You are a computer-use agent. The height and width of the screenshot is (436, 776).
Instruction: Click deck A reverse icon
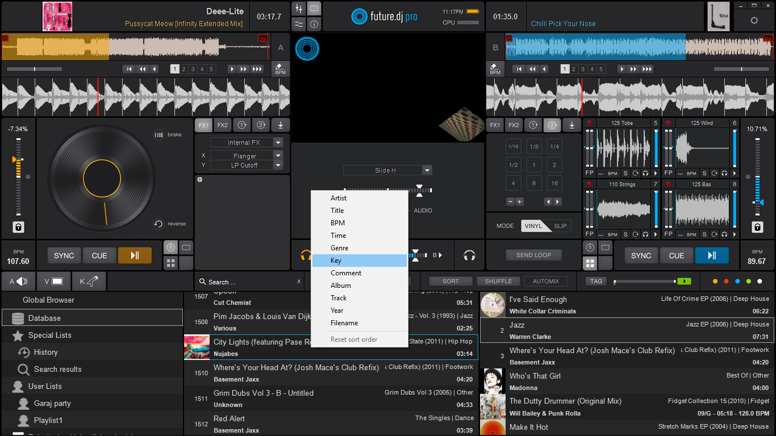[158, 224]
